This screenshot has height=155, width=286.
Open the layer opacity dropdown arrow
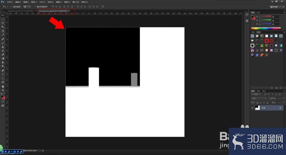click(x=283, y=98)
